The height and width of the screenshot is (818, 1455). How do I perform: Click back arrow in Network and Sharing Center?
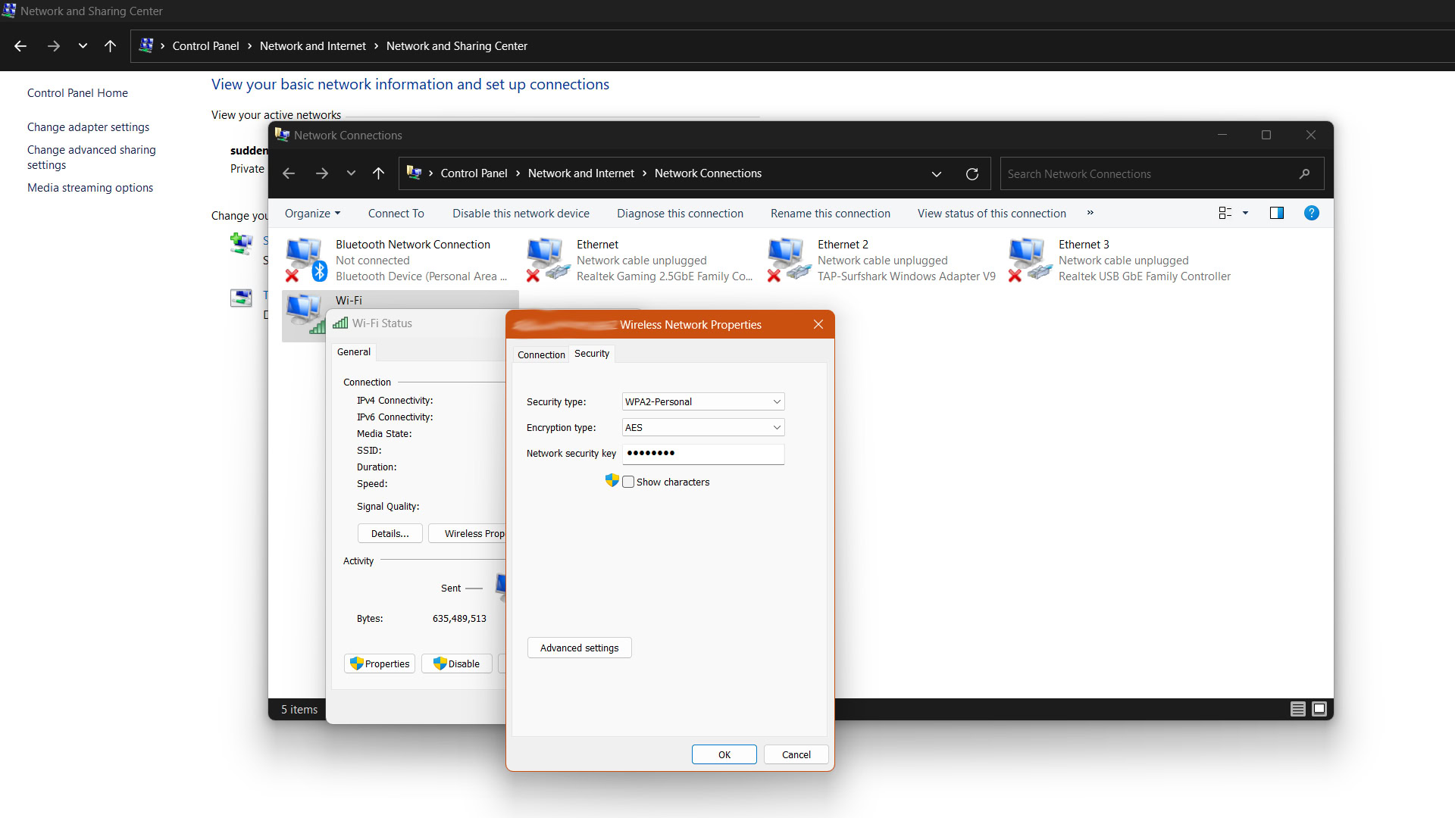click(x=20, y=46)
